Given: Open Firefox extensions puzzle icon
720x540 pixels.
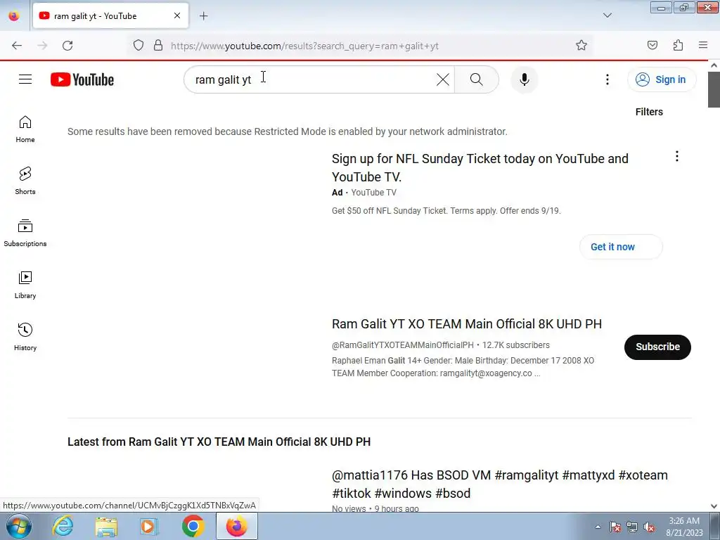Looking at the screenshot, I should (678, 46).
